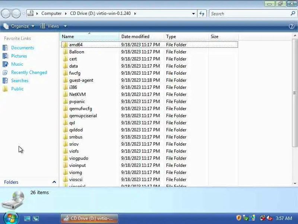The image size is (298, 224).
Task: Sort by the Size column header
Action: 223,36
